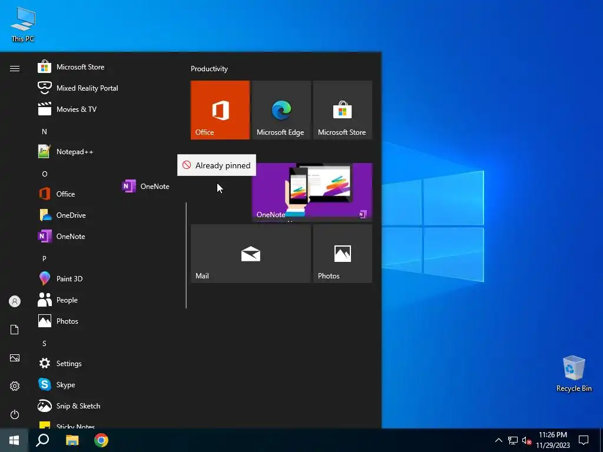The image size is (603, 452).
Task: Jump to letter N section header
Action: point(44,131)
